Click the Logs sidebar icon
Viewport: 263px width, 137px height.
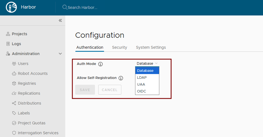8,44
